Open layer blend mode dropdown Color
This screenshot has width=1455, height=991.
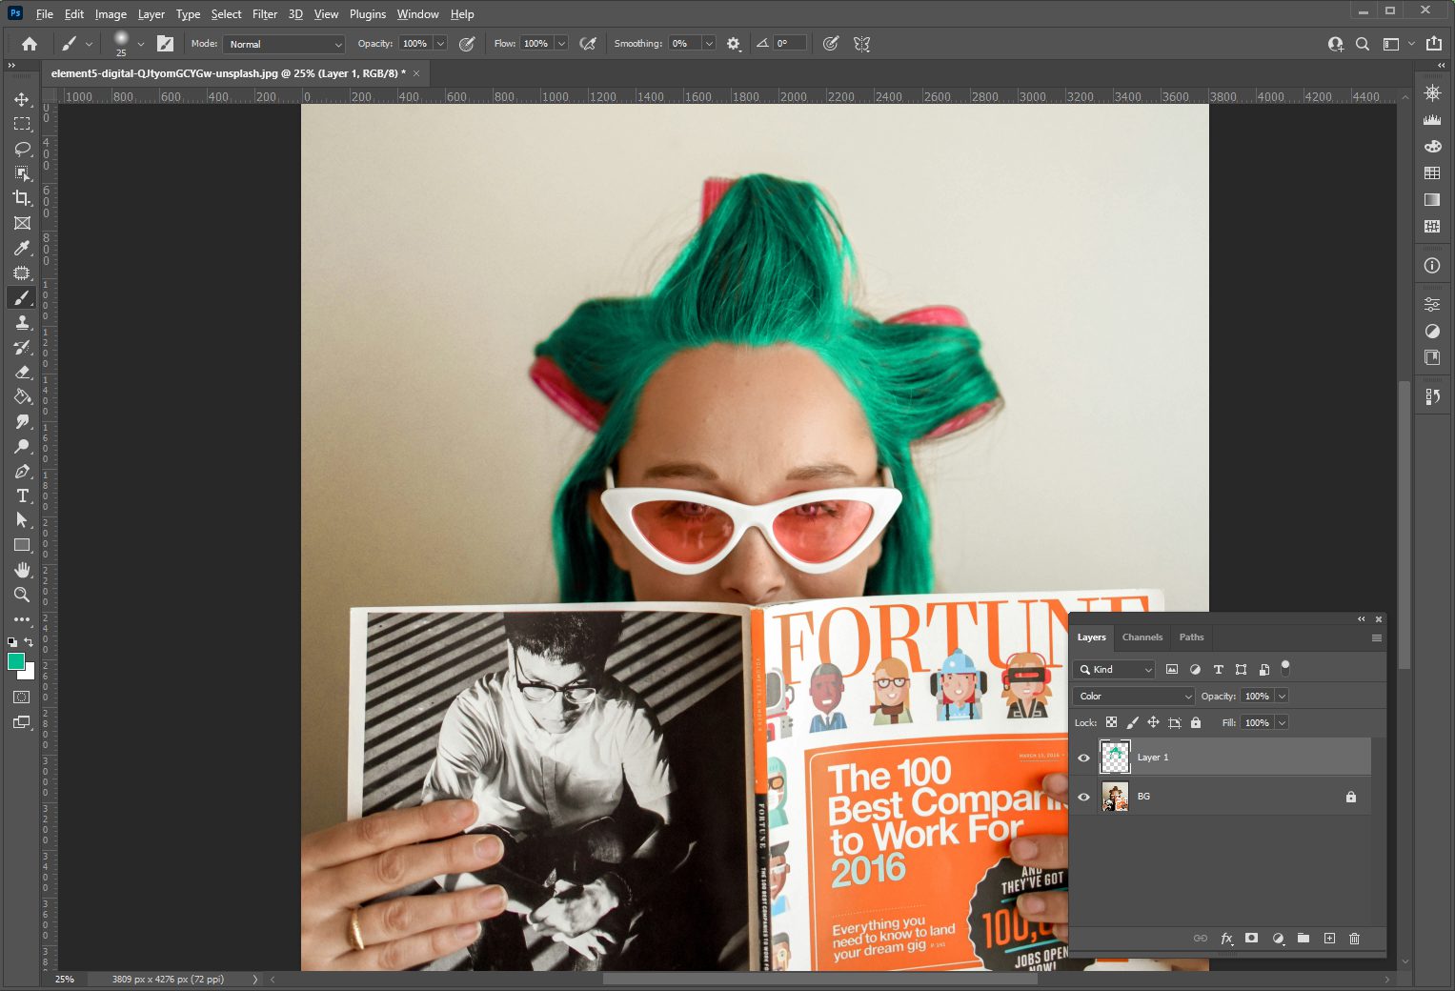[x=1133, y=697]
